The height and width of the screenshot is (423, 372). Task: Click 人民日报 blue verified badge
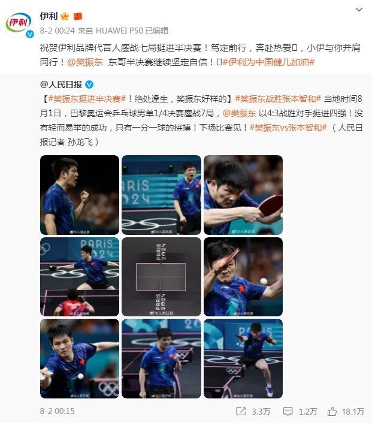coord(89,84)
